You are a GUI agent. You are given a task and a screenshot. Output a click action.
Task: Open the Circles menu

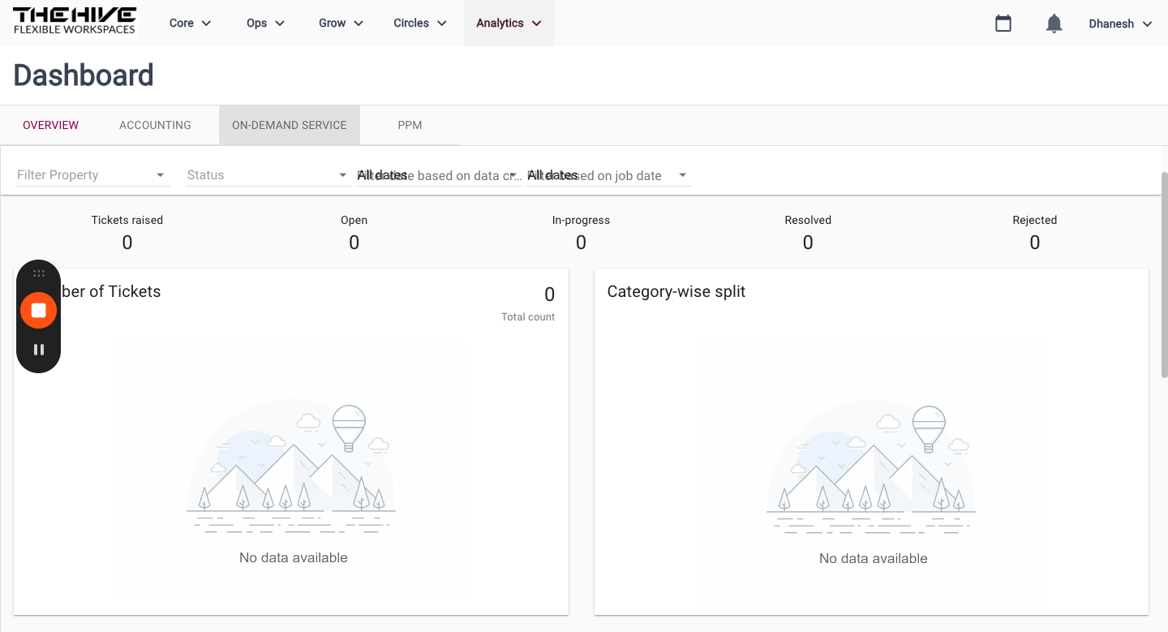(x=419, y=23)
